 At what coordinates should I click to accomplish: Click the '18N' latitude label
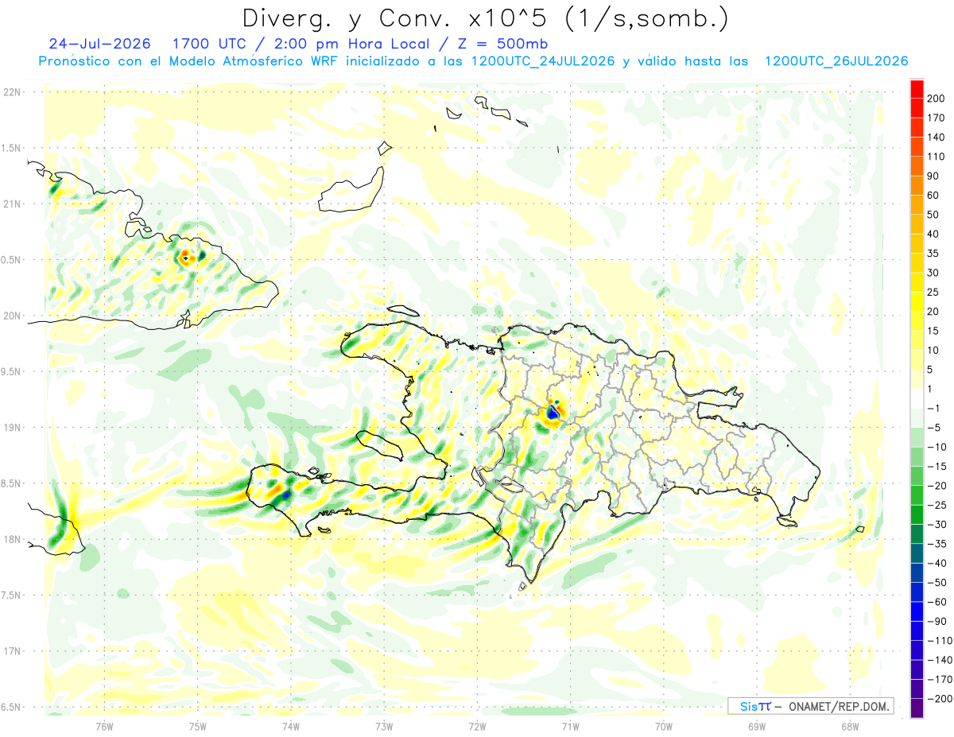(x=12, y=539)
